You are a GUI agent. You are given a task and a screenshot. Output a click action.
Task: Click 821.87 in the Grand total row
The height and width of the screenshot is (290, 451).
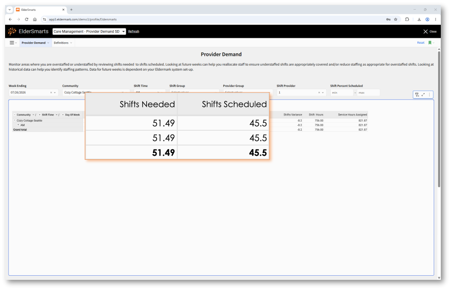pos(363,130)
